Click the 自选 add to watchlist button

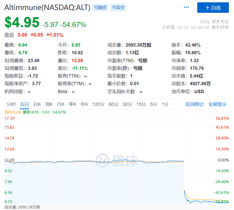(x=213, y=8)
